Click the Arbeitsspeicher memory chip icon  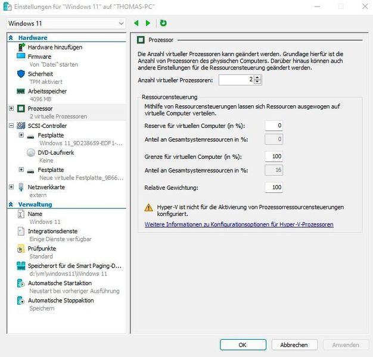tap(21, 91)
